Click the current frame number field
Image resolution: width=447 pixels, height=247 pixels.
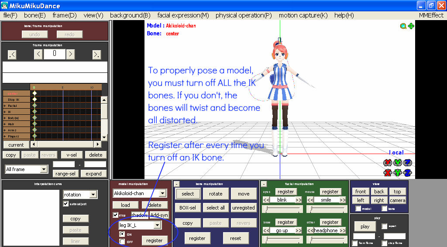(55, 54)
